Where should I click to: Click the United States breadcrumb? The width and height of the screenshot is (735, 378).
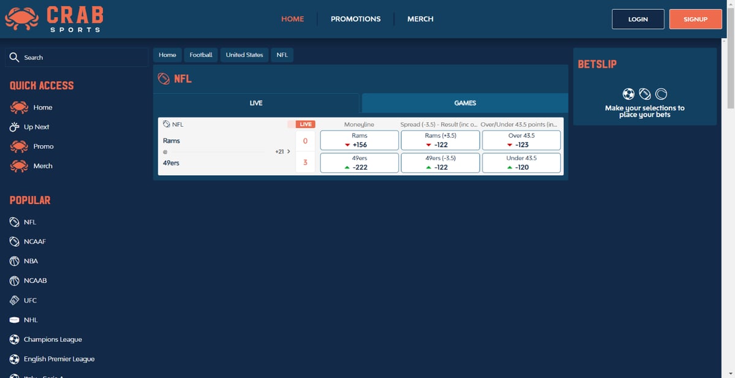244,55
